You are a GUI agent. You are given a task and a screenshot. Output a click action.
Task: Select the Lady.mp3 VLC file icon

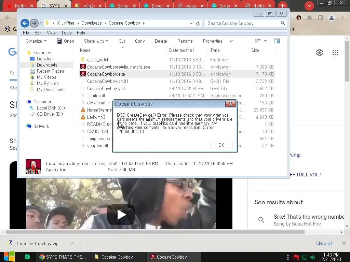(x=83, y=117)
